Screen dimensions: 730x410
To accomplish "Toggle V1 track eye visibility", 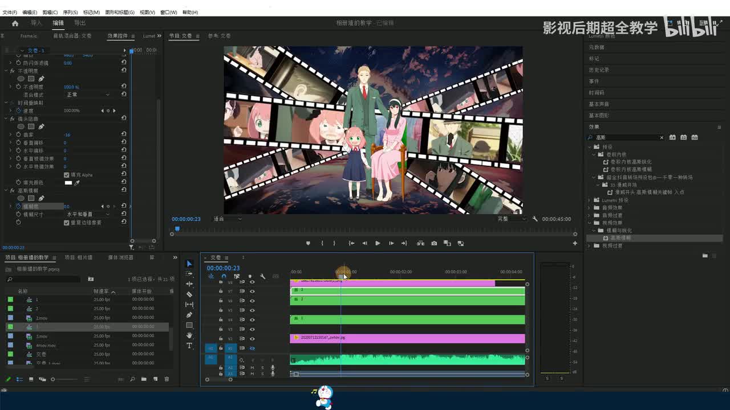I will (x=252, y=348).
